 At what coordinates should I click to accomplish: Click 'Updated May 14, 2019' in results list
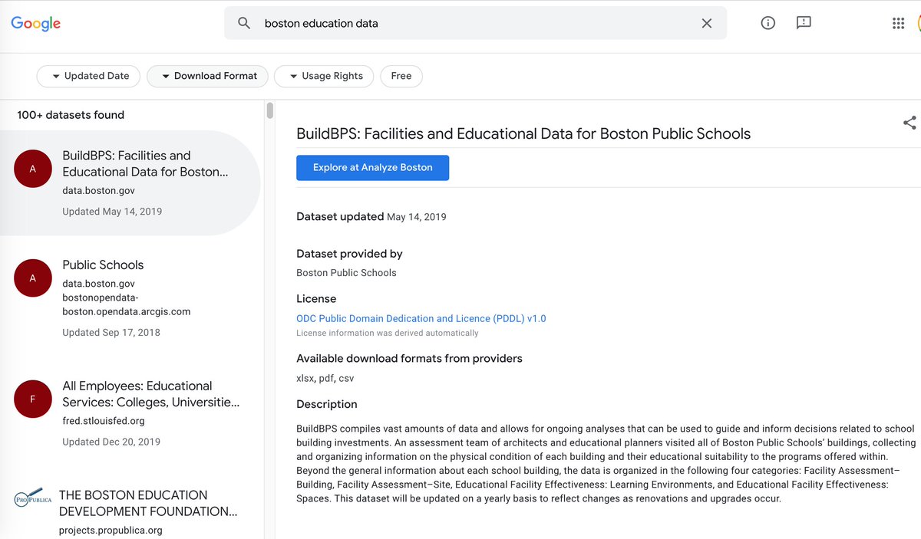[112, 212]
